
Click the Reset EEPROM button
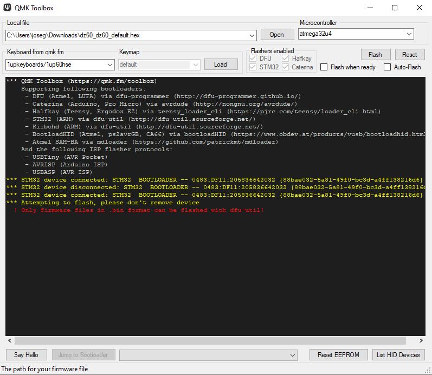pos(339,355)
